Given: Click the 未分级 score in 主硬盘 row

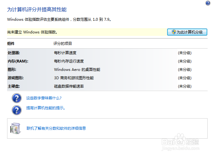Looking at the screenshot, I should (185, 86).
